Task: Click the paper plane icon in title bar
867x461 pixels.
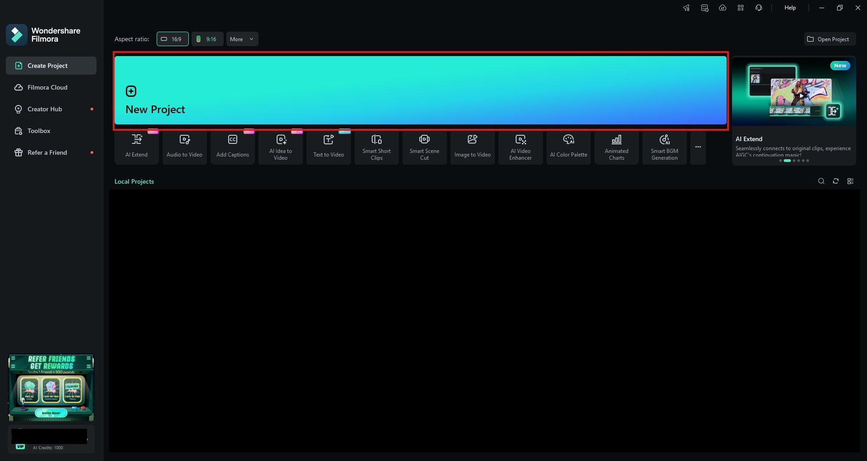Action: tap(686, 8)
